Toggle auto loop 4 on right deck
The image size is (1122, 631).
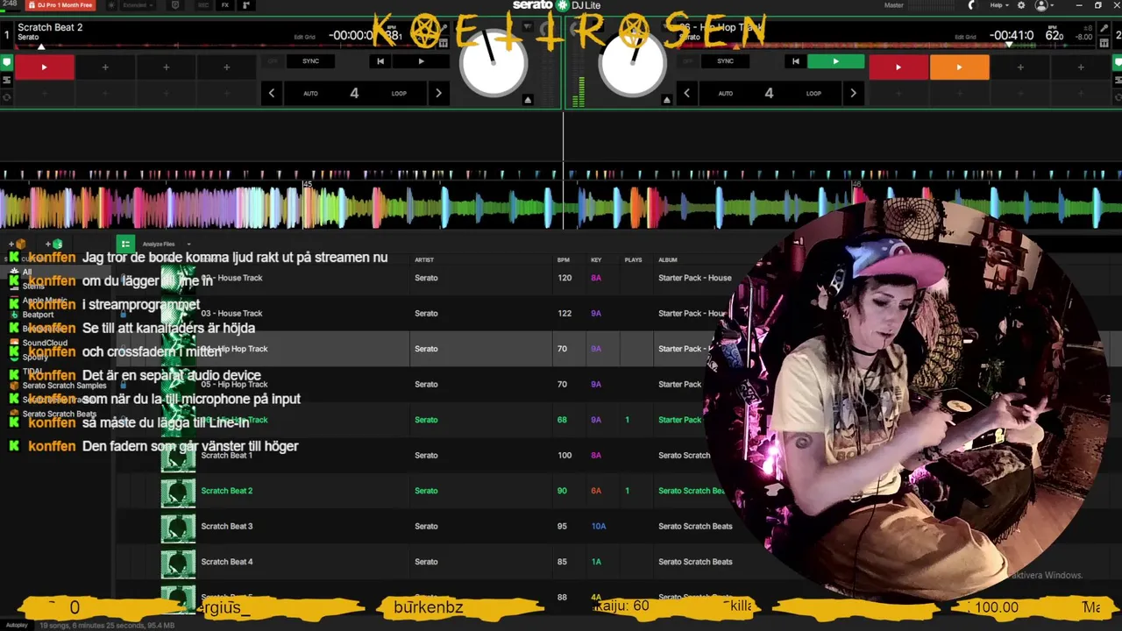769,93
